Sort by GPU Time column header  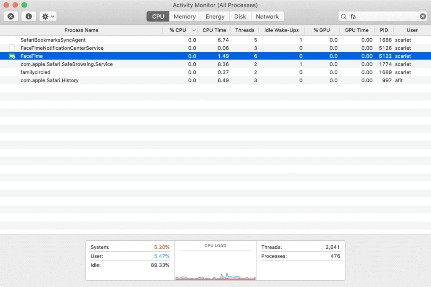click(357, 30)
